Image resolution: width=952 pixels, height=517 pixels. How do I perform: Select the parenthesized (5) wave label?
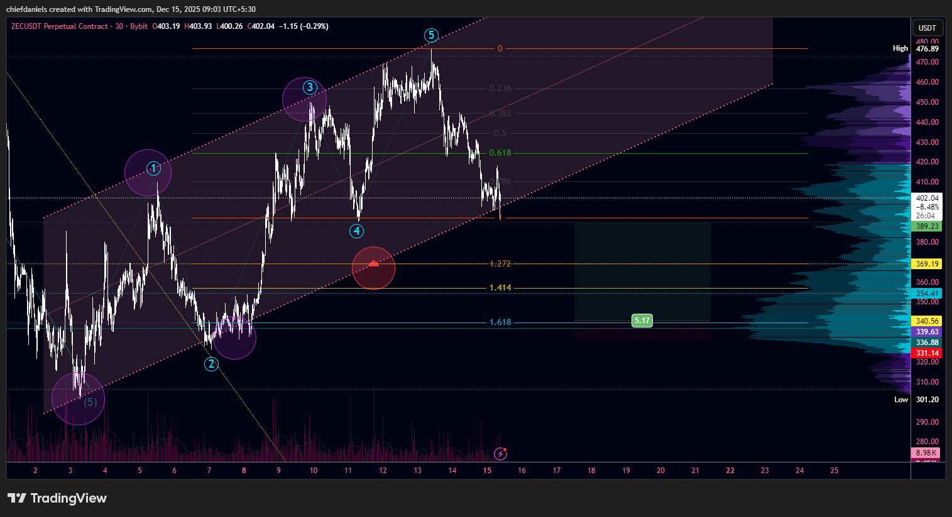click(x=90, y=402)
